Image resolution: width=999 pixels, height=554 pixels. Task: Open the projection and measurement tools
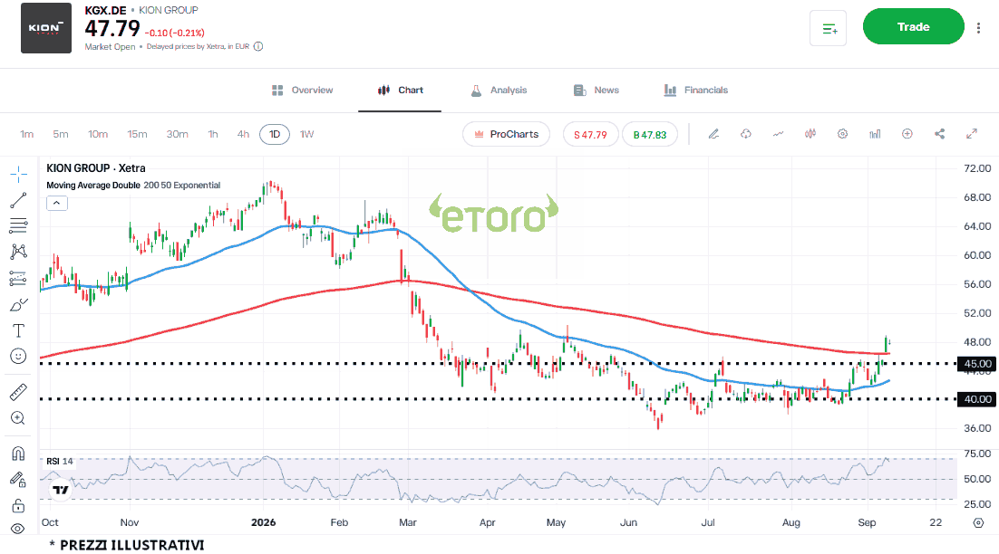click(18, 278)
